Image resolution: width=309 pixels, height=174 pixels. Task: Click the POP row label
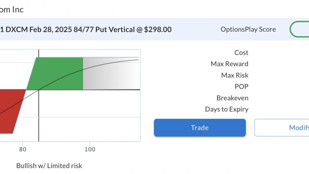point(242,87)
